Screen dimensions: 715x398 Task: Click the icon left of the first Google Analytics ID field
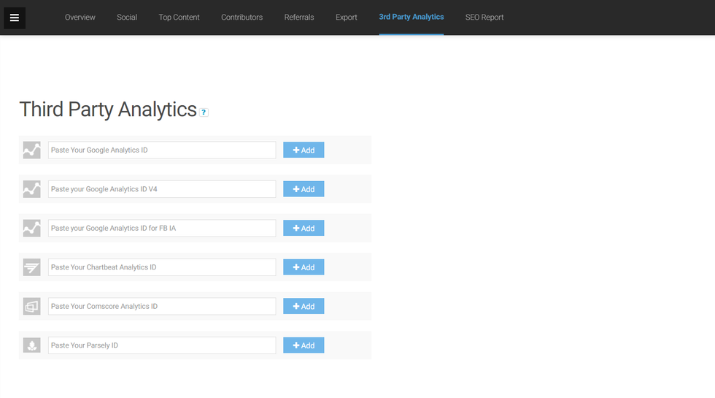click(x=31, y=150)
